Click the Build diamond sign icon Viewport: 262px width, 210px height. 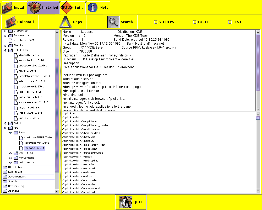click(67, 8)
